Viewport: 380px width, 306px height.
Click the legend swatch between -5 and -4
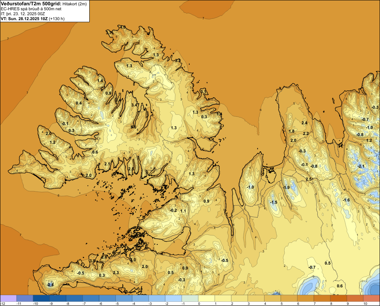pos(124,298)
